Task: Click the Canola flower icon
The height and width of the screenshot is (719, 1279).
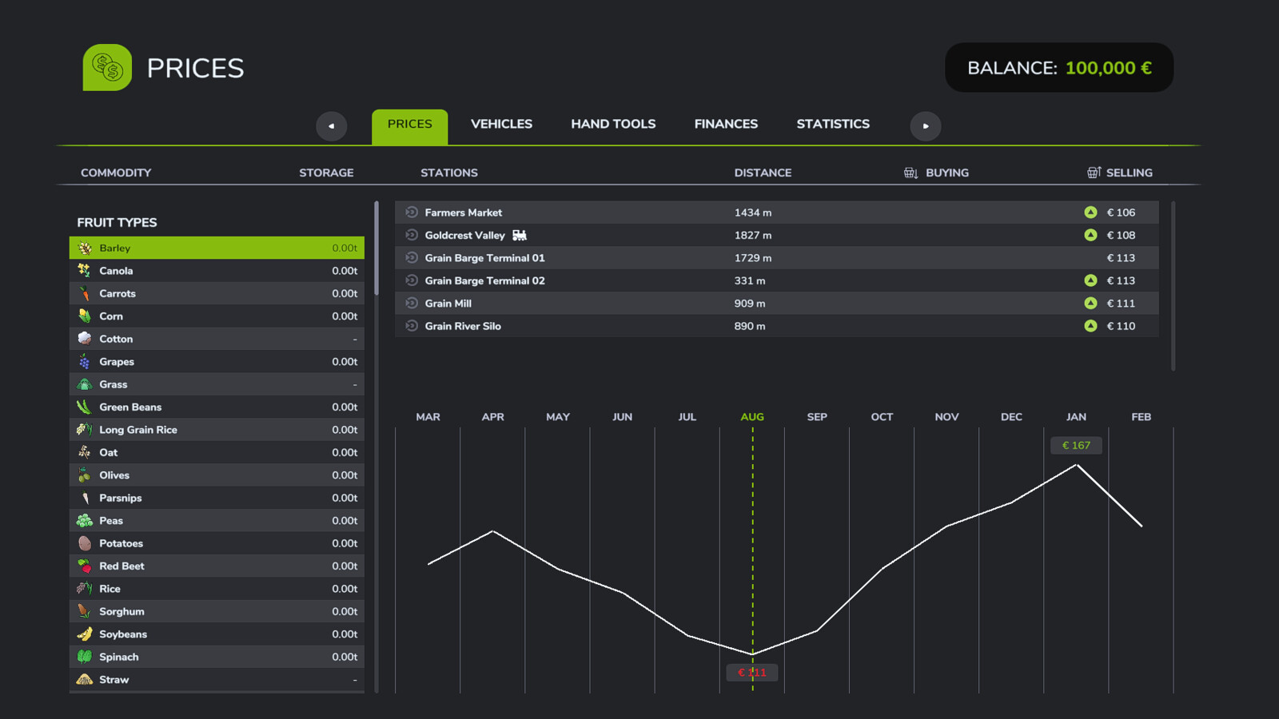Action: pos(84,270)
